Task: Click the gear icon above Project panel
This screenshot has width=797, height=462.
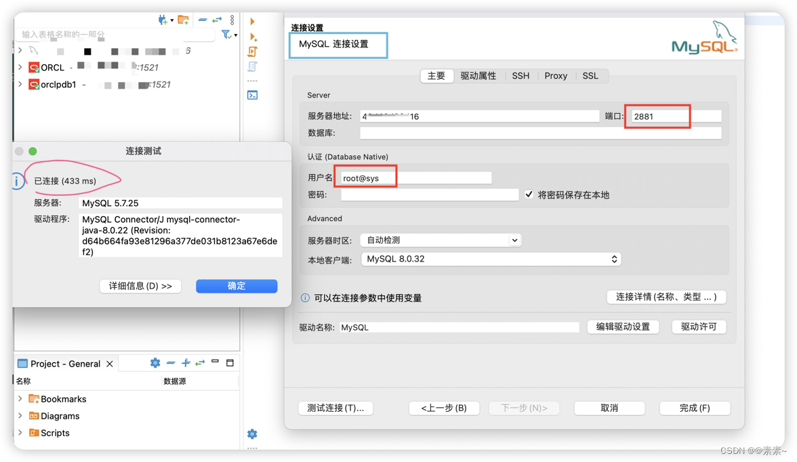Action: pos(155,363)
